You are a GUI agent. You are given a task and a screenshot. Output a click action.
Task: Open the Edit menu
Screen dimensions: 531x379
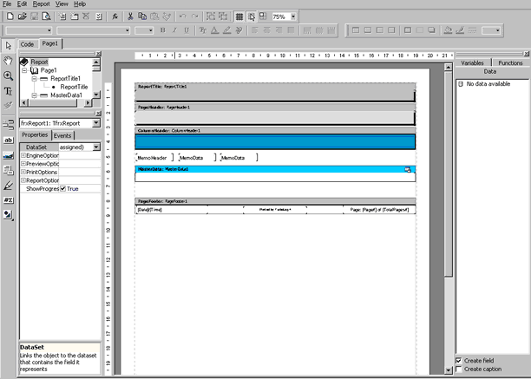pyautogui.click(x=22, y=4)
